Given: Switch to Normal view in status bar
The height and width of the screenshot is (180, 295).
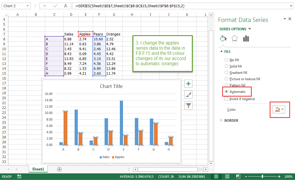Looking at the screenshot, I should [x=216, y=177].
